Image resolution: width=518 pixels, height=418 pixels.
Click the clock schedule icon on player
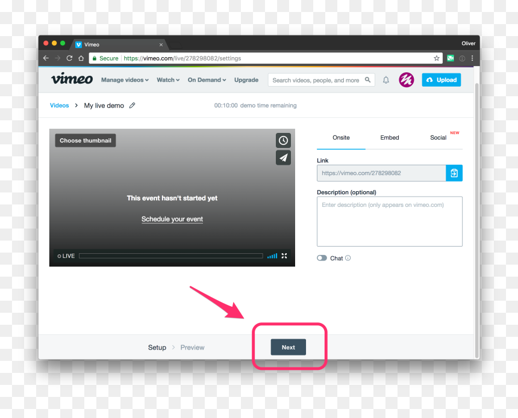pyautogui.click(x=283, y=141)
